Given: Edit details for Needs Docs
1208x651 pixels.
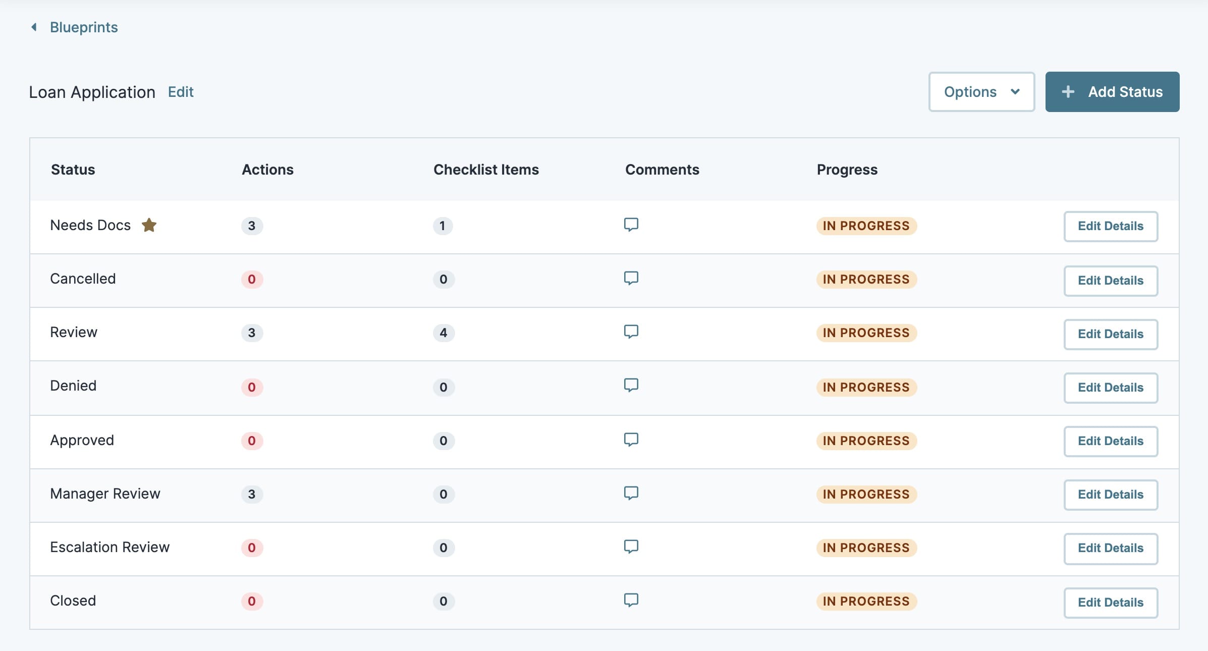Looking at the screenshot, I should [x=1111, y=226].
